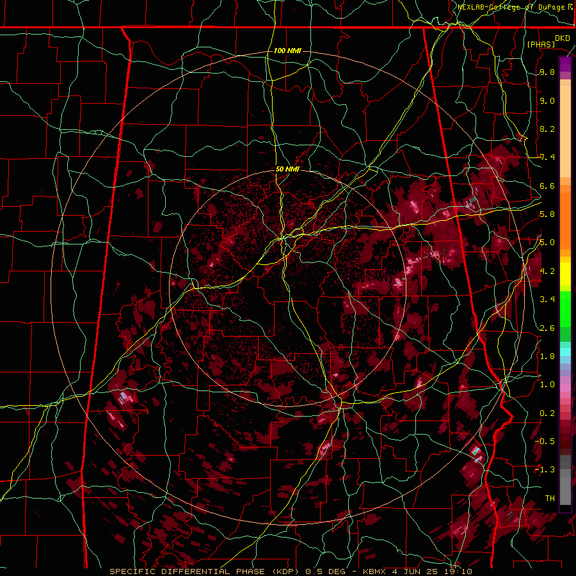
Task: Click the 3.4 value on the scale
Action: [x=547, y=300]
